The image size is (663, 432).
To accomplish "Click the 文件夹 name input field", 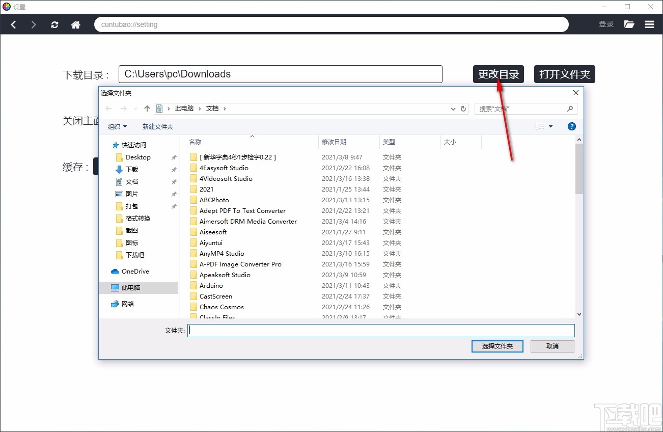I will 381,331.
